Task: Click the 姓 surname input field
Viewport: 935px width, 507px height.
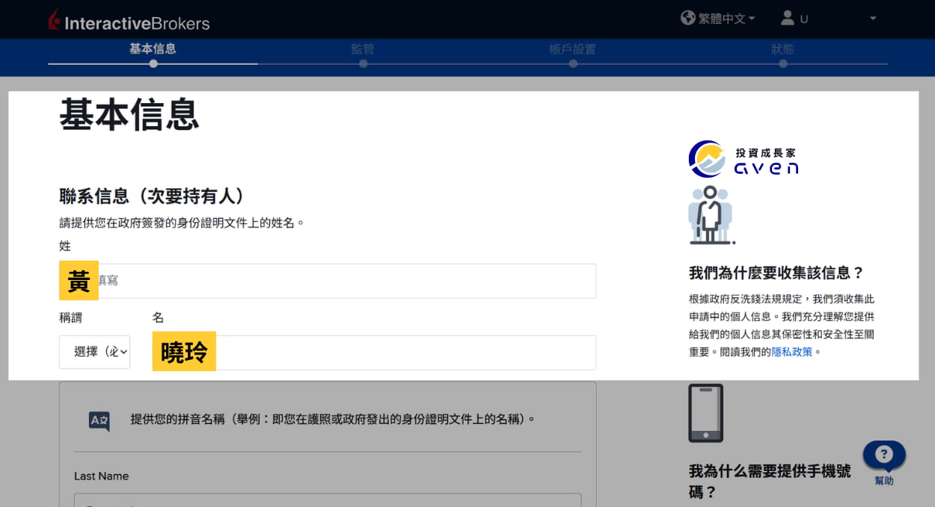Action: (x=328, y=281)
